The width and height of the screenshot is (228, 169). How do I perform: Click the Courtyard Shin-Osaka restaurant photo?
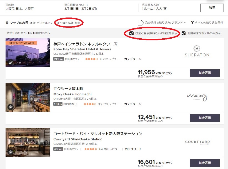(27, 142)
